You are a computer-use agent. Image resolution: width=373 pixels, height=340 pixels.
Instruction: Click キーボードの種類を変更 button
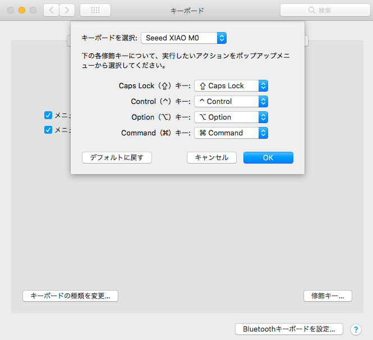[70, 296]
